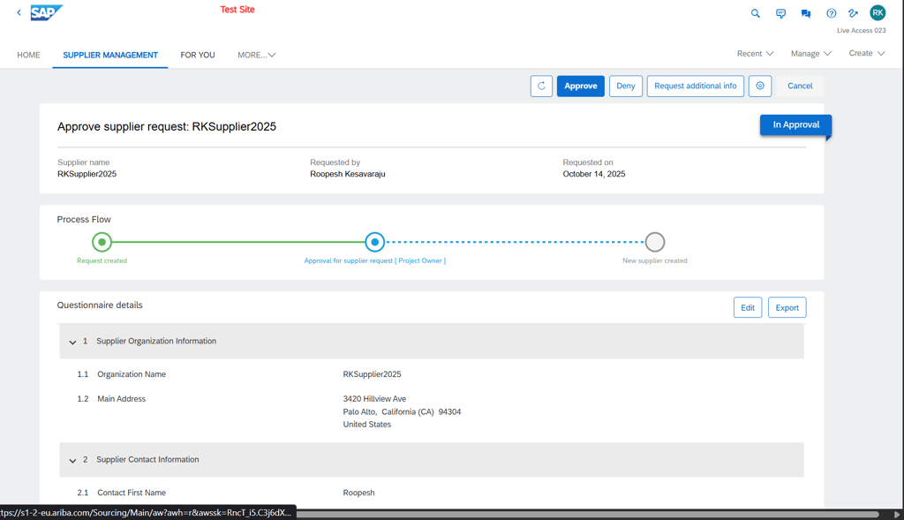
Task: Click the New supplier created step label
Action: point(655,260)
